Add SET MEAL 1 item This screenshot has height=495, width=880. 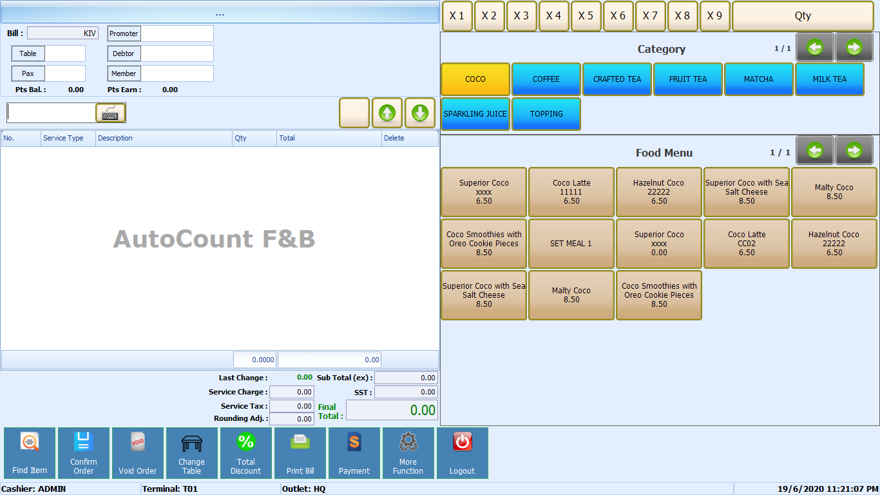click(x=571, y=244)
